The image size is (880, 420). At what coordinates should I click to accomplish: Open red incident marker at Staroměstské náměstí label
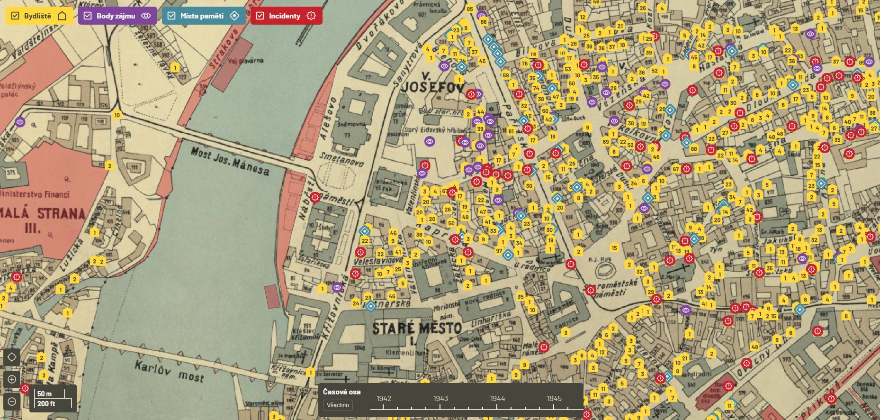point(590,290)
